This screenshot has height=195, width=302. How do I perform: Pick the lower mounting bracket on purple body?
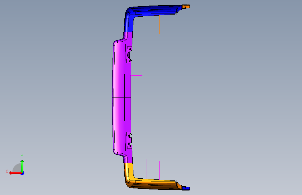[129, 140]
